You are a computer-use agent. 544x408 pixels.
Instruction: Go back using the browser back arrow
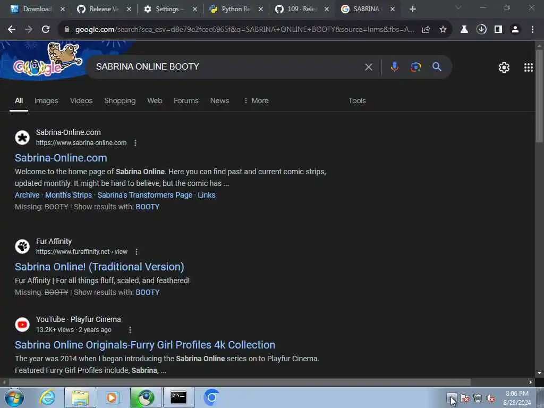(12, 30)
